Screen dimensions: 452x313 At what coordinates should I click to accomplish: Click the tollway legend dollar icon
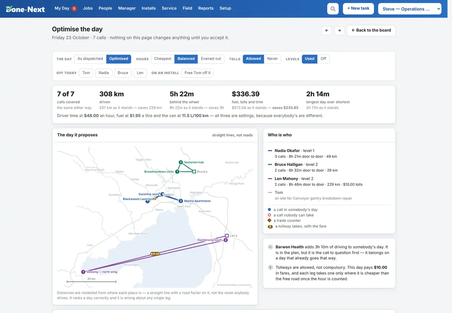(x=270, y=227)
